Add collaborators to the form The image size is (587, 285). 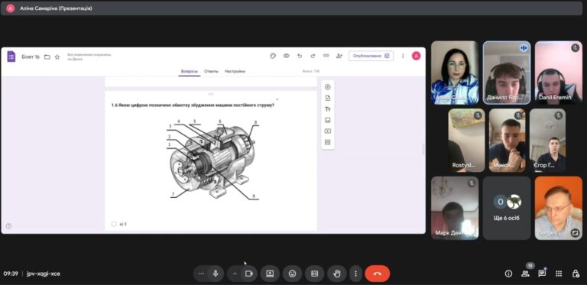[x=339, y=56]
